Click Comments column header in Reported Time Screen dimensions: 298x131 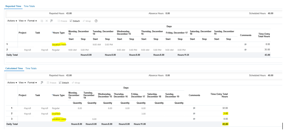tap(246, 35)
